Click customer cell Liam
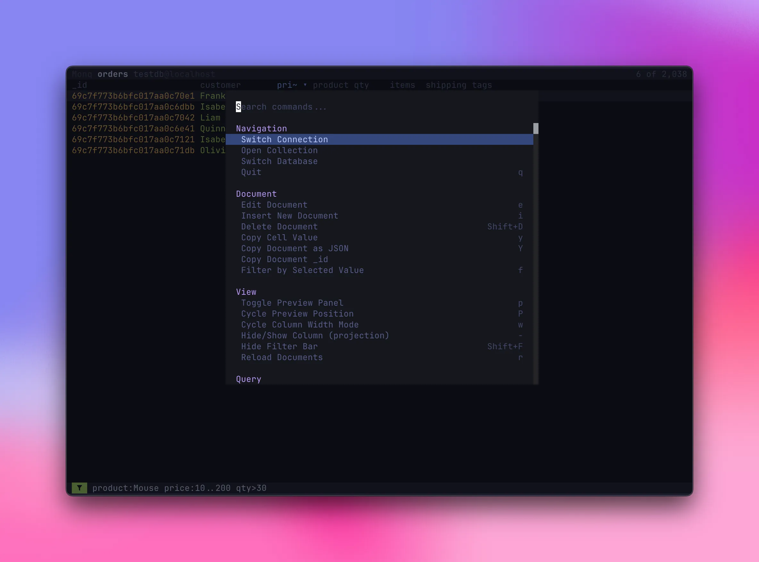Viewport: 759px width, 562px height. click(x=210, y=118)
